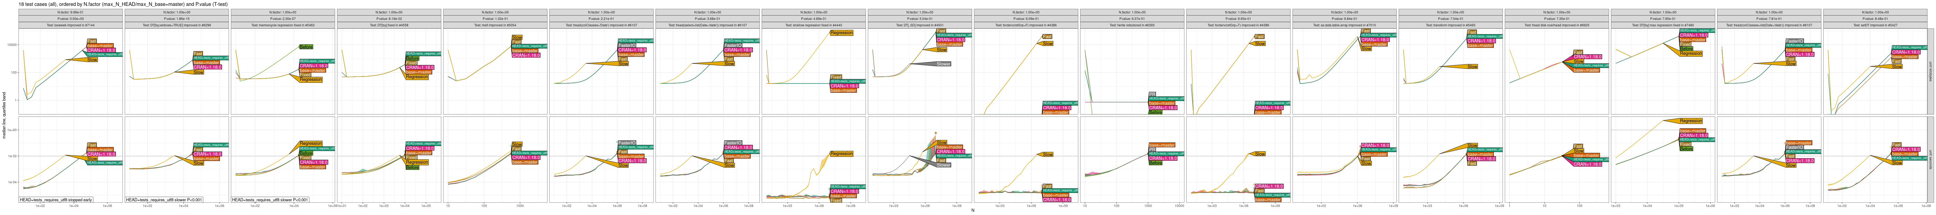Select the 'Test: isoweek improved in #7144' header
1936x215 pixels.
71,25
